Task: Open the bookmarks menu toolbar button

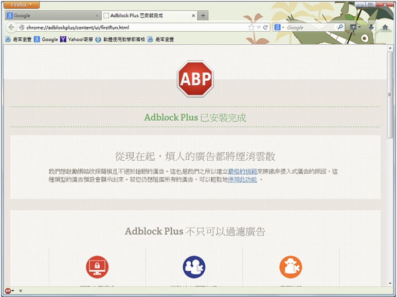Action: click(x=355, y=27)
